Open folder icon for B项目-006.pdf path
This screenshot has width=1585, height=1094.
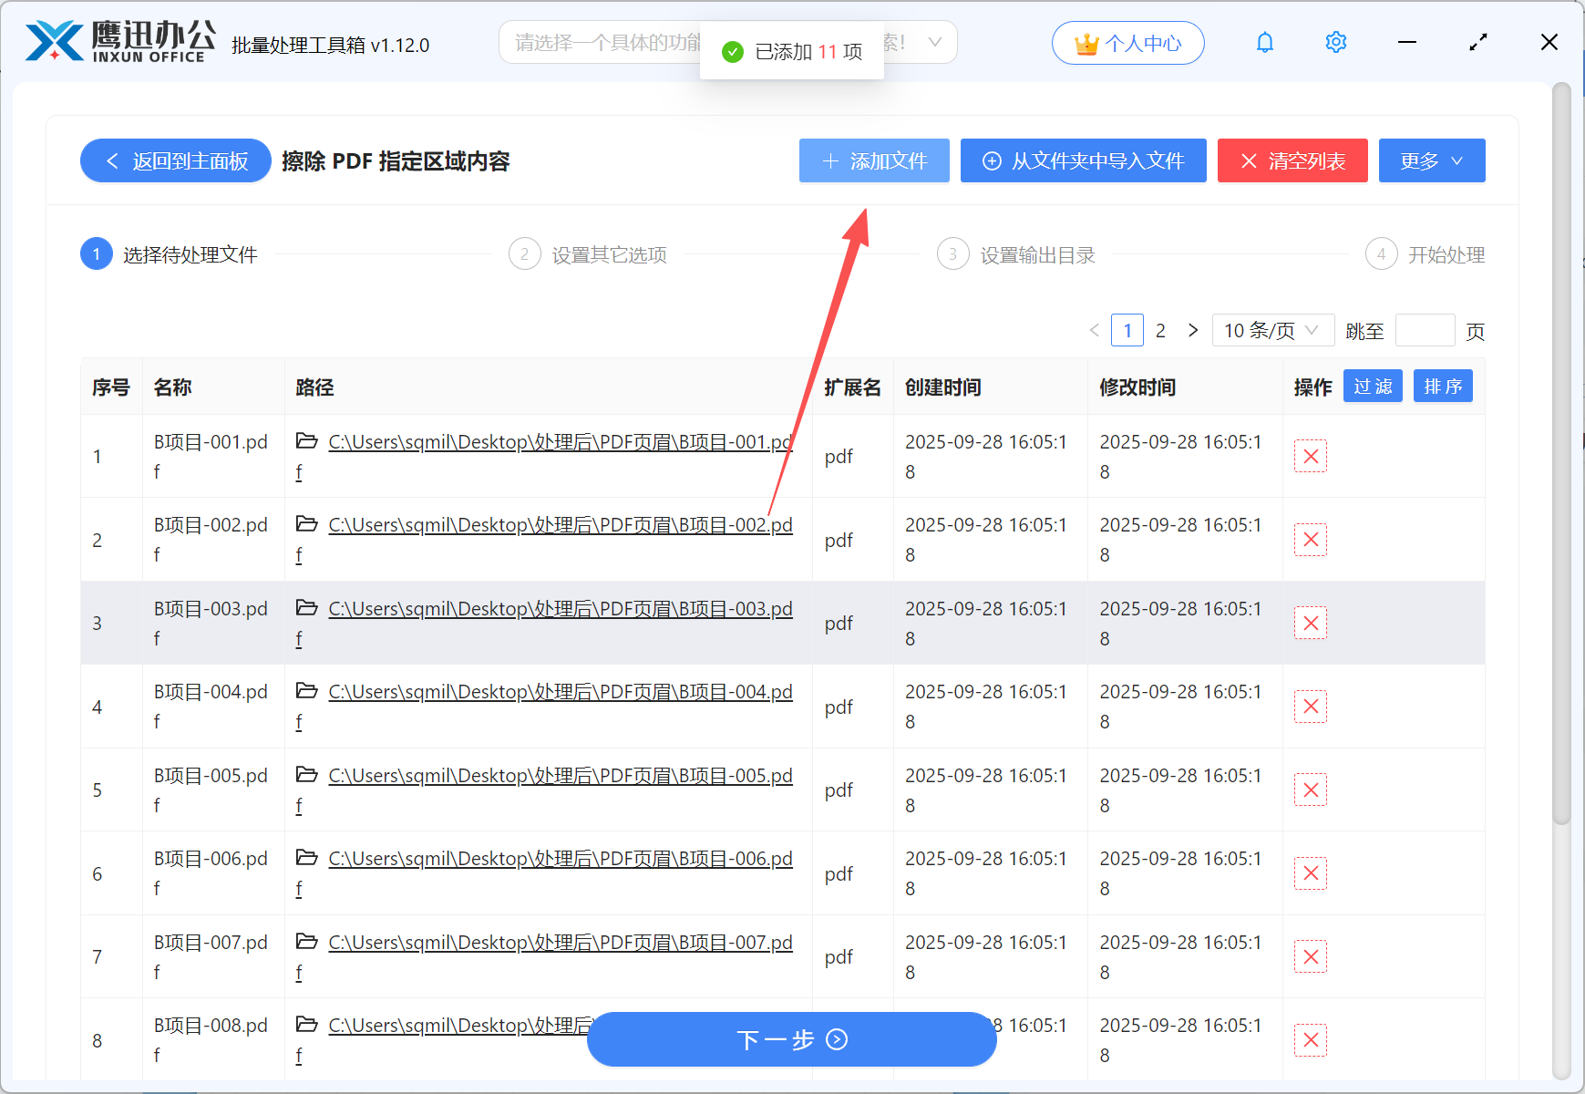coord(307,858)
